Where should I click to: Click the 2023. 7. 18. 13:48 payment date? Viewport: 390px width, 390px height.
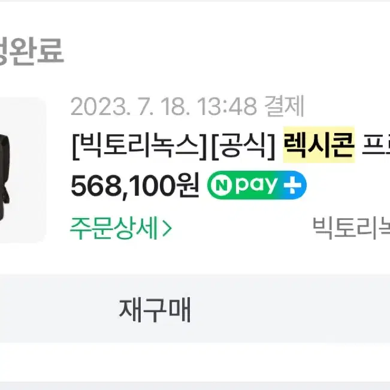164,106
